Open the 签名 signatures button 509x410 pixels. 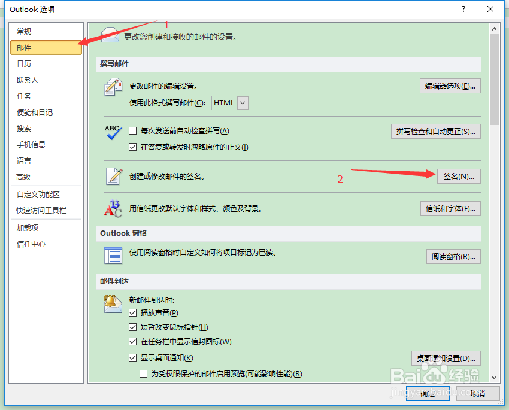459,177
